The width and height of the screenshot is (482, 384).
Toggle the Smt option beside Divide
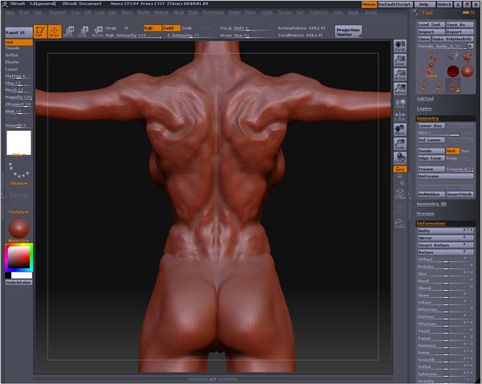tap(451, 150)
